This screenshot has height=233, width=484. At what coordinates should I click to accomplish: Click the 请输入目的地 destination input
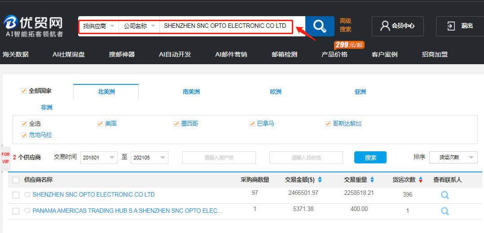[x=306, y=158]
